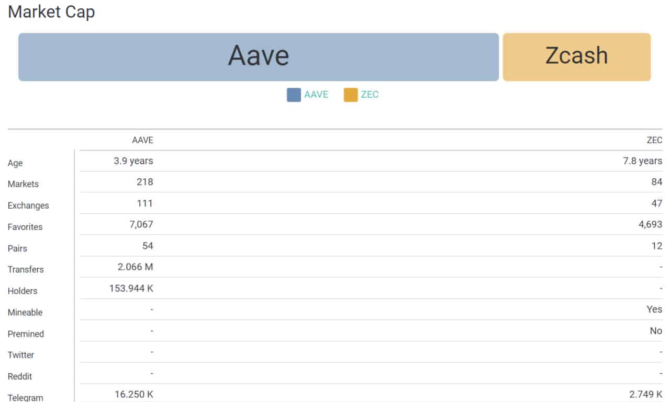Click the AAVE markets value 218
This screenshot has width=670, height=402.
coord(145,182)
